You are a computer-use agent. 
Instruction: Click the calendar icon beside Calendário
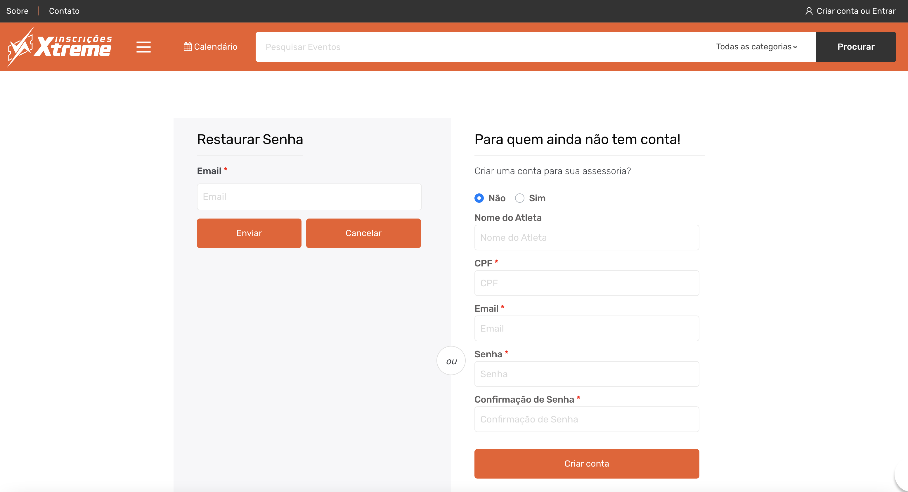(x=188, y=47)
